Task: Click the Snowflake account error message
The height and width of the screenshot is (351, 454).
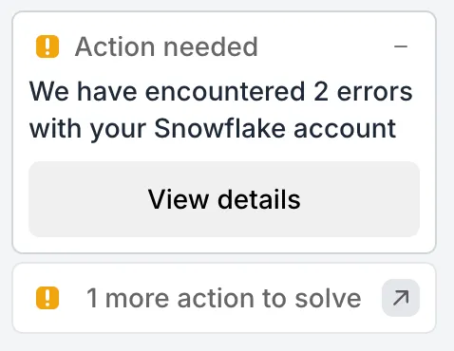Action: click(x=221, y=110)
